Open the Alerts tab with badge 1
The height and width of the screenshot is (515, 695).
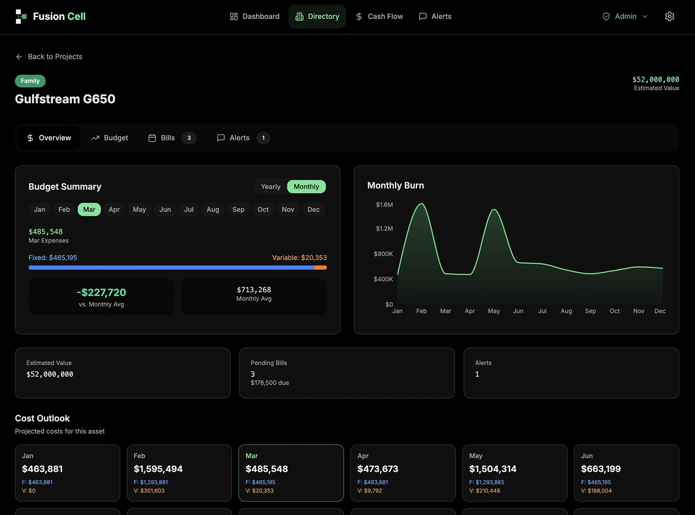coord(244,138)
